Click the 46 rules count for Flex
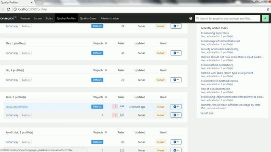This screenshot has width=271, height=152. [x=123, y=53]
